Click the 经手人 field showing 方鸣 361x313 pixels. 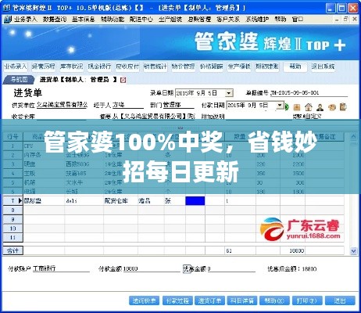click(128, 105)
